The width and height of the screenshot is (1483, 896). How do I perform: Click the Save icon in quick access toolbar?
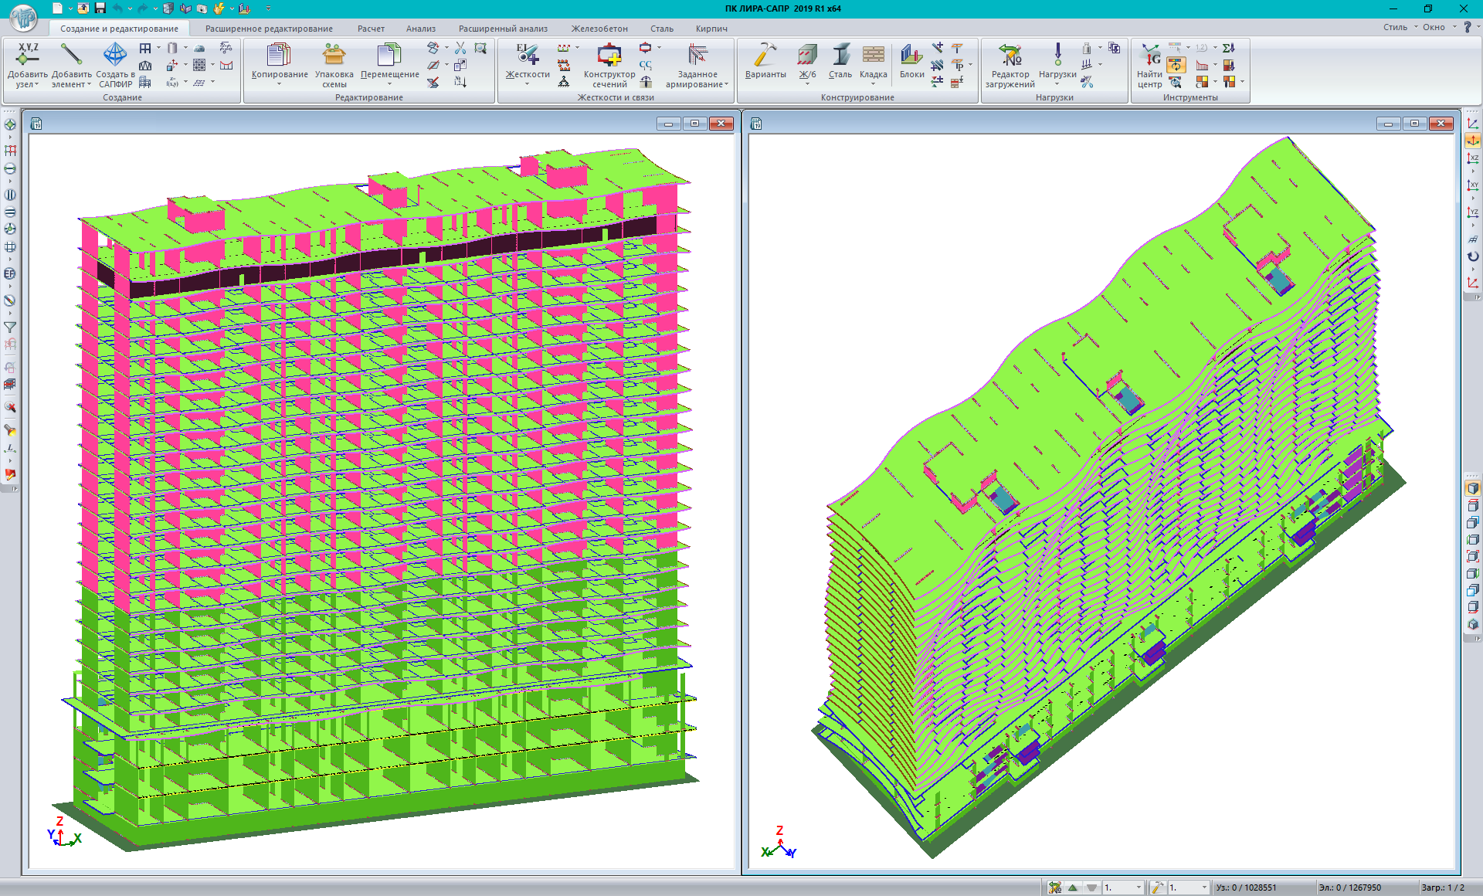pyautogui.click(x=100, y=8)
